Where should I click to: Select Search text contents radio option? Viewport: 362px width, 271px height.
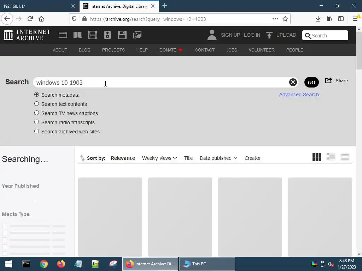point(36,104)
